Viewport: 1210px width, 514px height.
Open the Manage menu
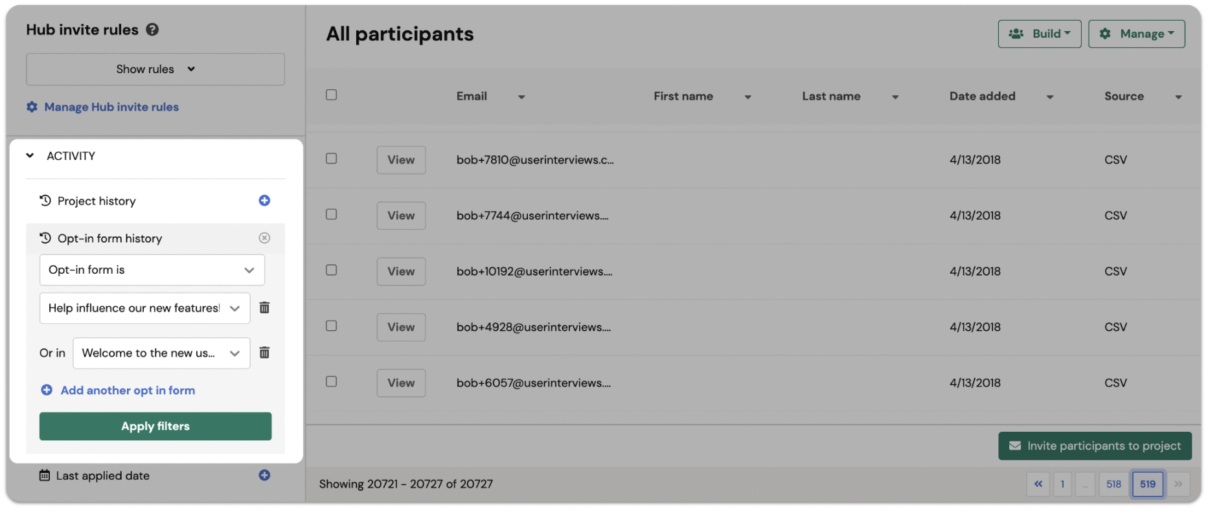click(x=1137, y=34)
